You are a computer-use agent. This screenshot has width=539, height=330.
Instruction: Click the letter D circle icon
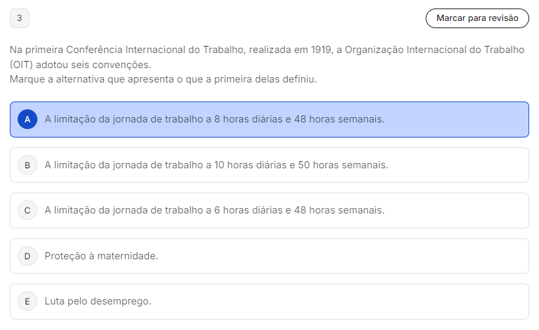(28, 256)
